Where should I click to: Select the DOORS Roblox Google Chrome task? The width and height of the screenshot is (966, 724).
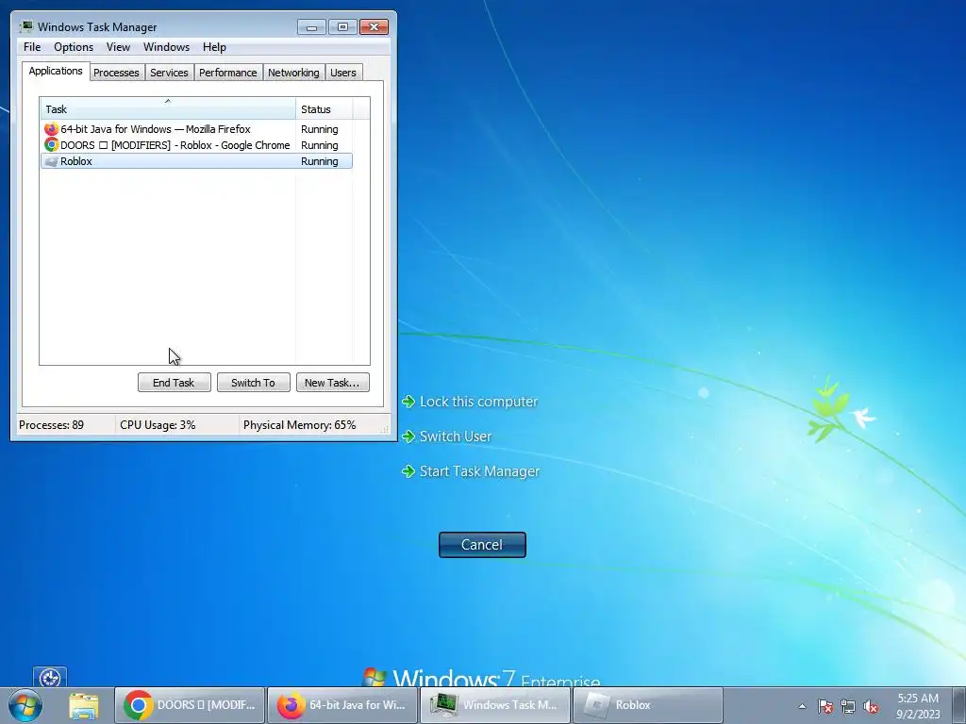click(x=196, y=145)
